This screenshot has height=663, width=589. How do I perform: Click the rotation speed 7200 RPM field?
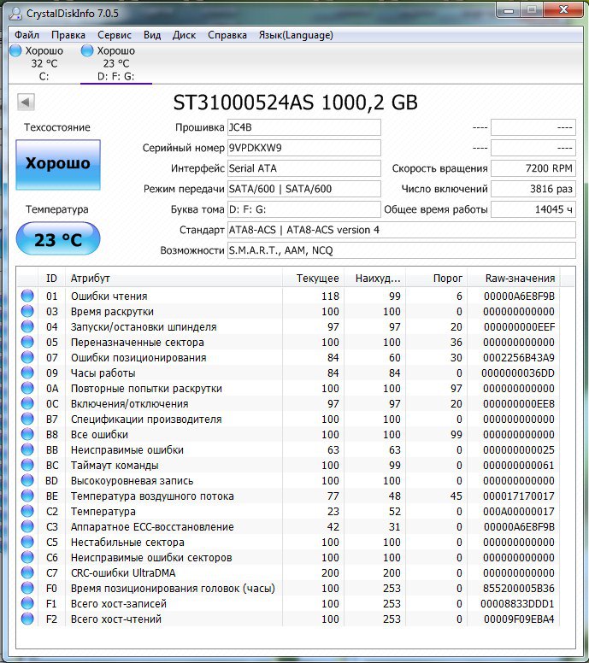(x=533, y=168)
